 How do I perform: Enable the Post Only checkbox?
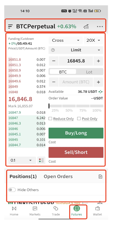[x=79, y=119]
